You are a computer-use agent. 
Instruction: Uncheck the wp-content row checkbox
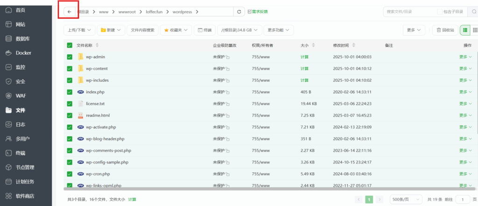[x=70, y=68]
